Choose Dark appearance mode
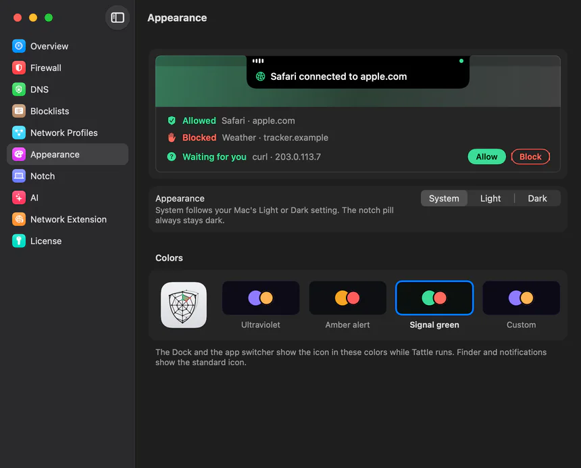 coord(537,198)
